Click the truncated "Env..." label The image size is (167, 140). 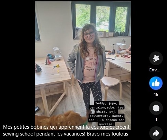[155, 70]
